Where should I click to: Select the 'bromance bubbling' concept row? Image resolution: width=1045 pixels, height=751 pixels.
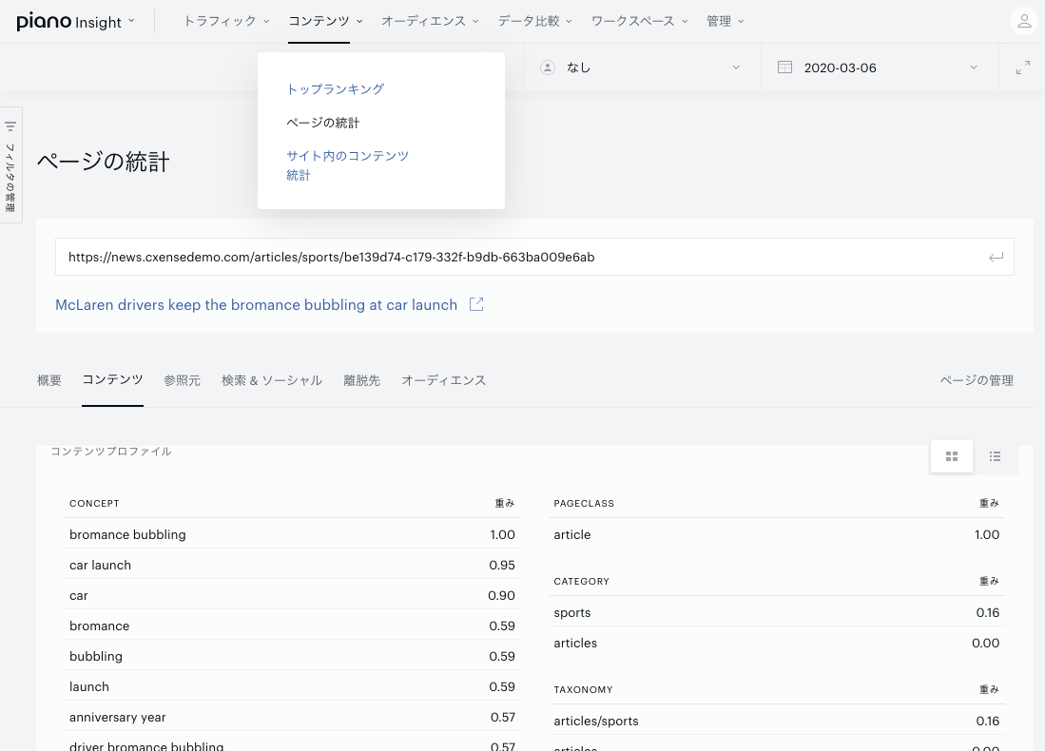(292, 534)
